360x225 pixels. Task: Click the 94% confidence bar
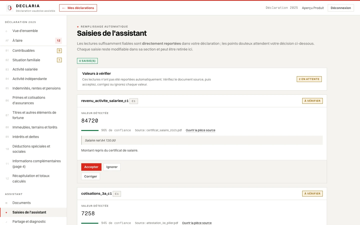pyautogui.click(x=90, y=223)
